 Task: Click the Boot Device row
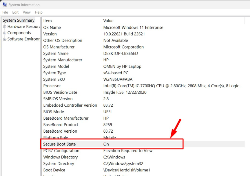pos(54,170)
